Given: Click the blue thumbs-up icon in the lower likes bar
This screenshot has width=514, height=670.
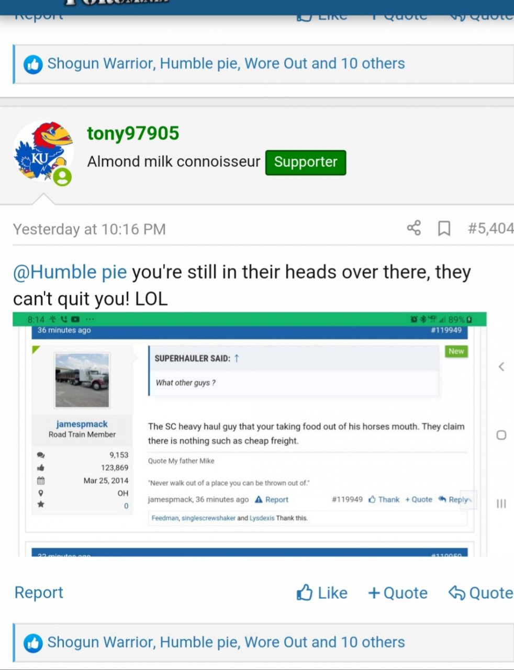Looking at the screenshot, I should click(33, 643).
